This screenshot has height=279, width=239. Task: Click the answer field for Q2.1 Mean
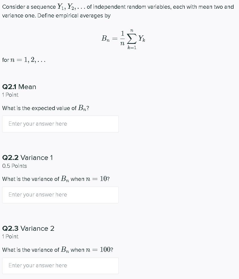click(x=60, y=124)
